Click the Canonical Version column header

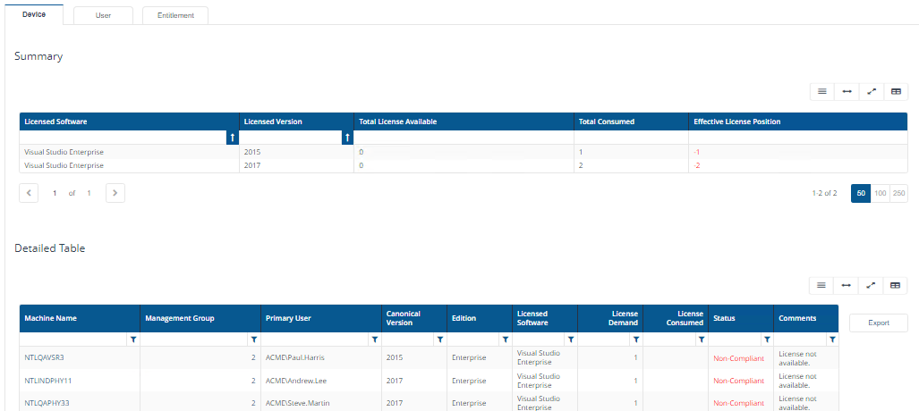pos(414,318)
